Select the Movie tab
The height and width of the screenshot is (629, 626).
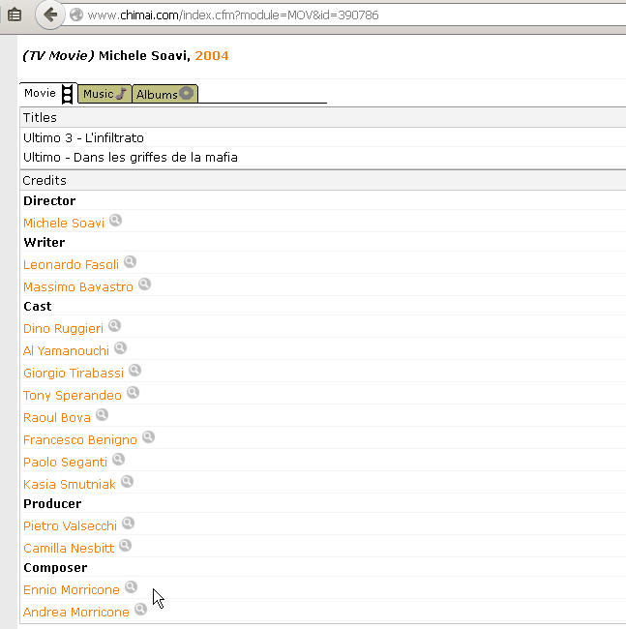[48, 94]
